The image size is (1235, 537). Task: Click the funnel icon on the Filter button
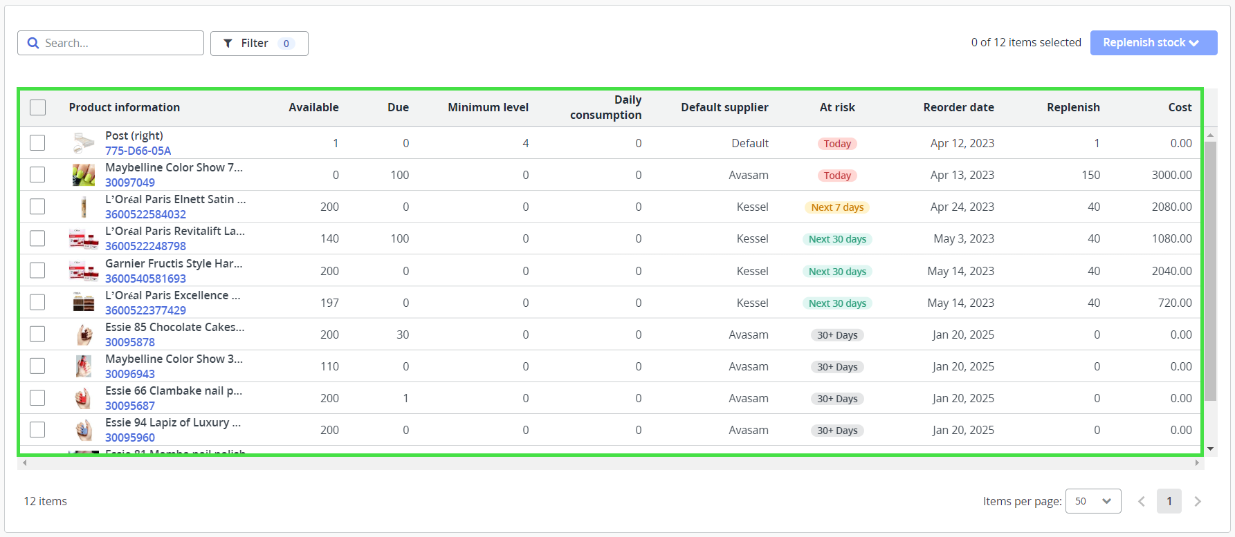[228, 44]
